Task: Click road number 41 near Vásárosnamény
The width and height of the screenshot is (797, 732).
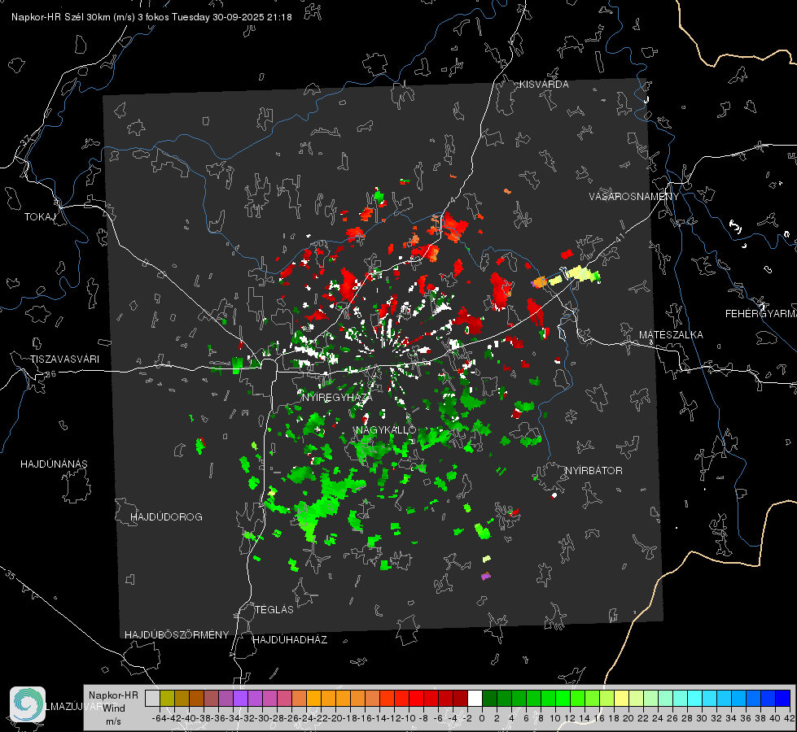Action: [620, 237]
